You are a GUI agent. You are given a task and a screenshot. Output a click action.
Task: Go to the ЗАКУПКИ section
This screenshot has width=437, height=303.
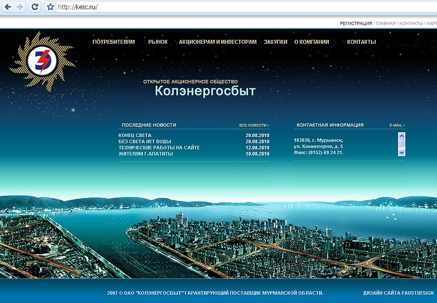click(275, 42)
